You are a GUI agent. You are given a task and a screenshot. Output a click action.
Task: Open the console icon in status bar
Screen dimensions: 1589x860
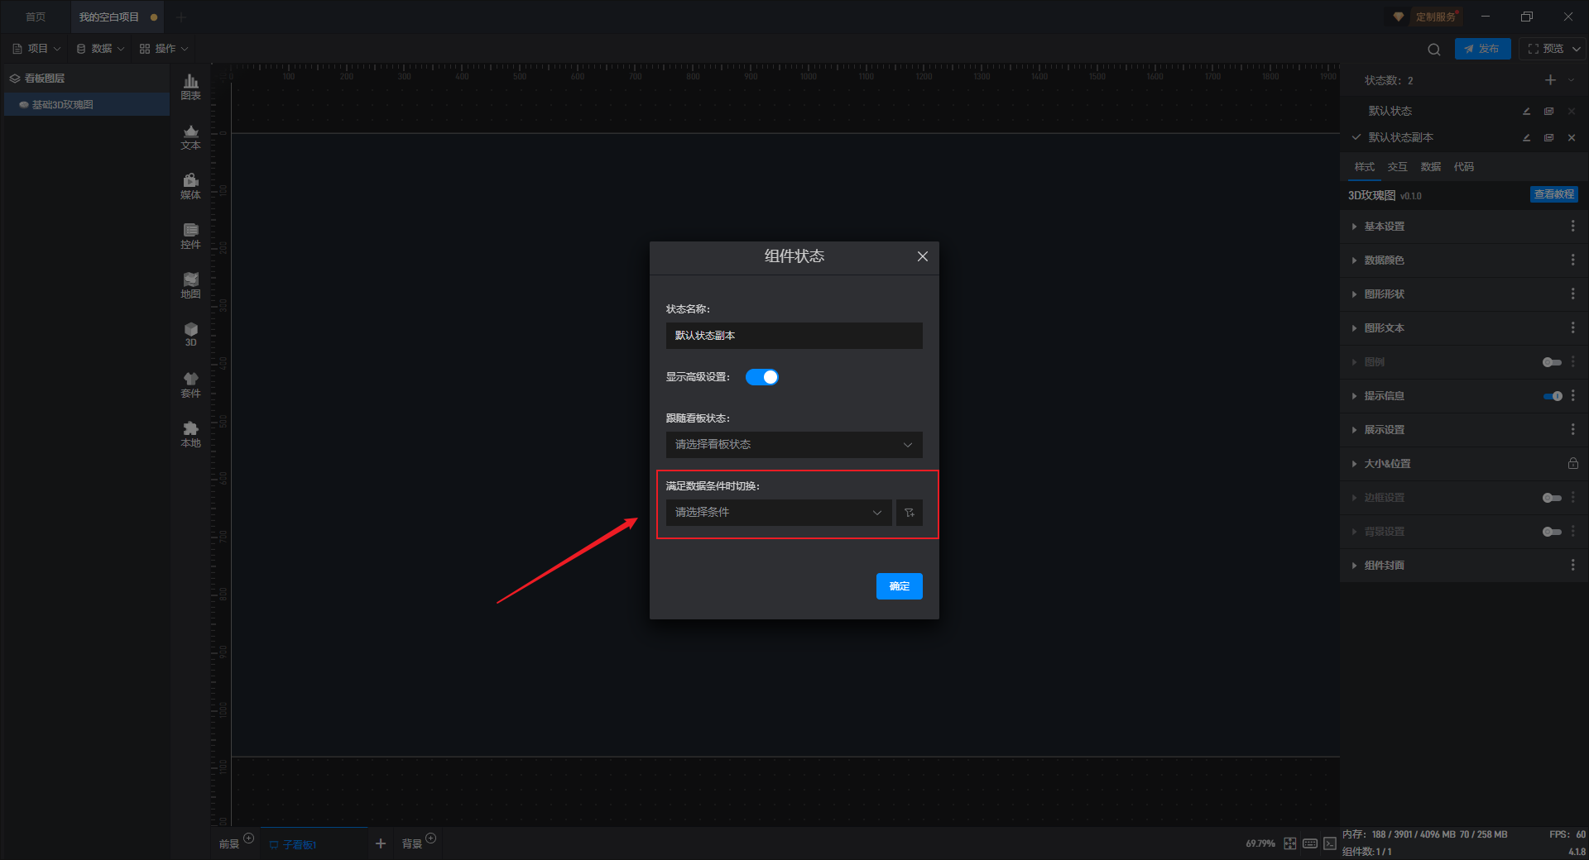[1330, 843]
